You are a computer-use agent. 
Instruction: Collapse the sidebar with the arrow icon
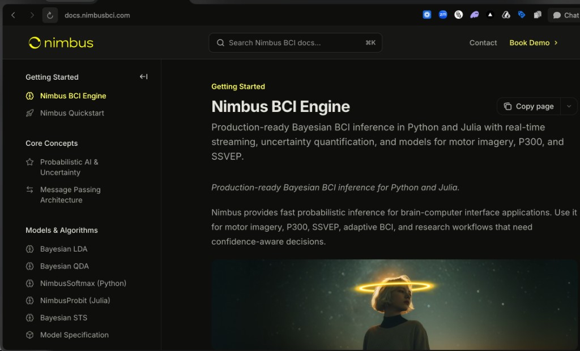(x=143, y=77)
